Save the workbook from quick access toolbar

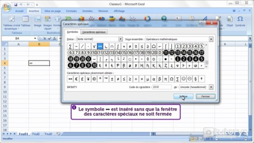16,5
